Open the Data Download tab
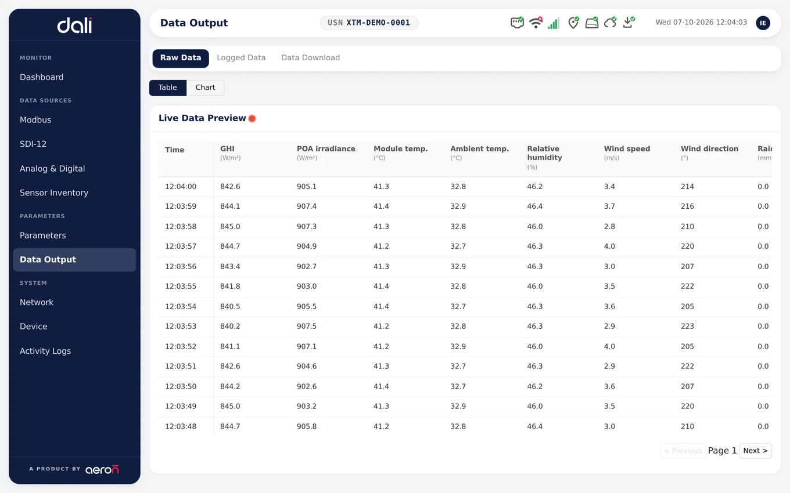Viewport: 790px width, 493px height. [x=310, y=58]
